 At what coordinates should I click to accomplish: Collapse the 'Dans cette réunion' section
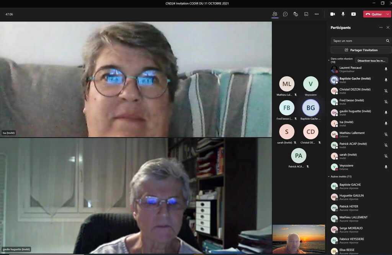point(329,60)
